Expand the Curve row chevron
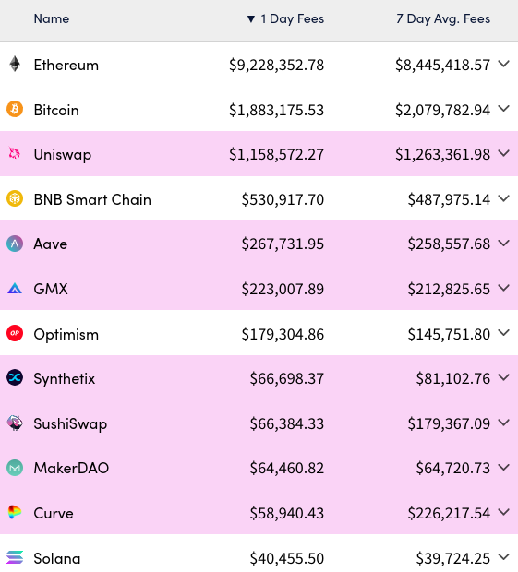This screenshot has width=518, height=572. coord(504,512)
